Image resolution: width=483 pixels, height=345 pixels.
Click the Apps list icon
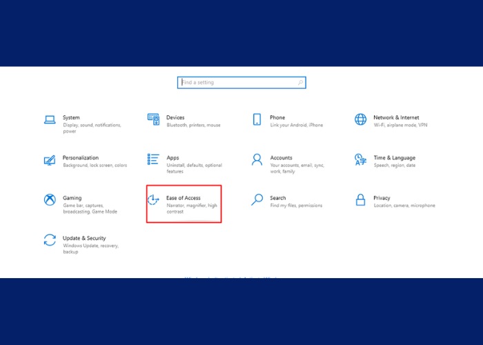click(x=153, y=159)
